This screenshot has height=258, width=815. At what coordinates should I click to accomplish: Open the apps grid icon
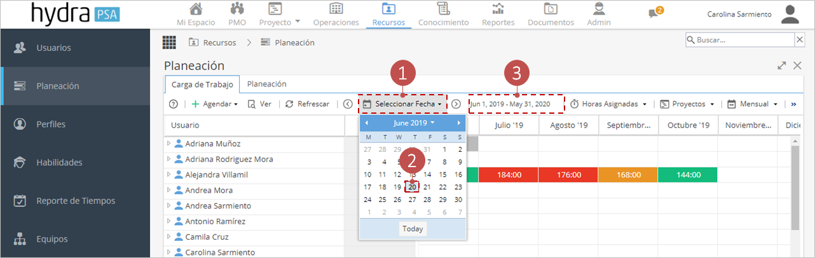pyautogui.click(x=169, y=43)
